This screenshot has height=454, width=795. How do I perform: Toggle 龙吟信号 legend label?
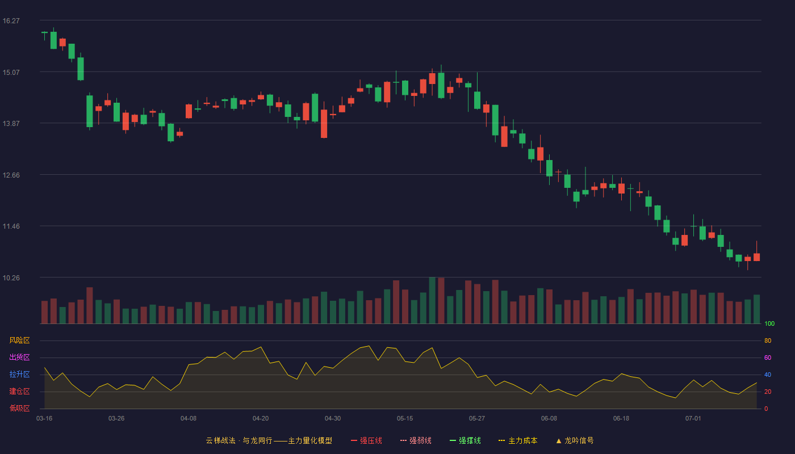click(579, 440)
